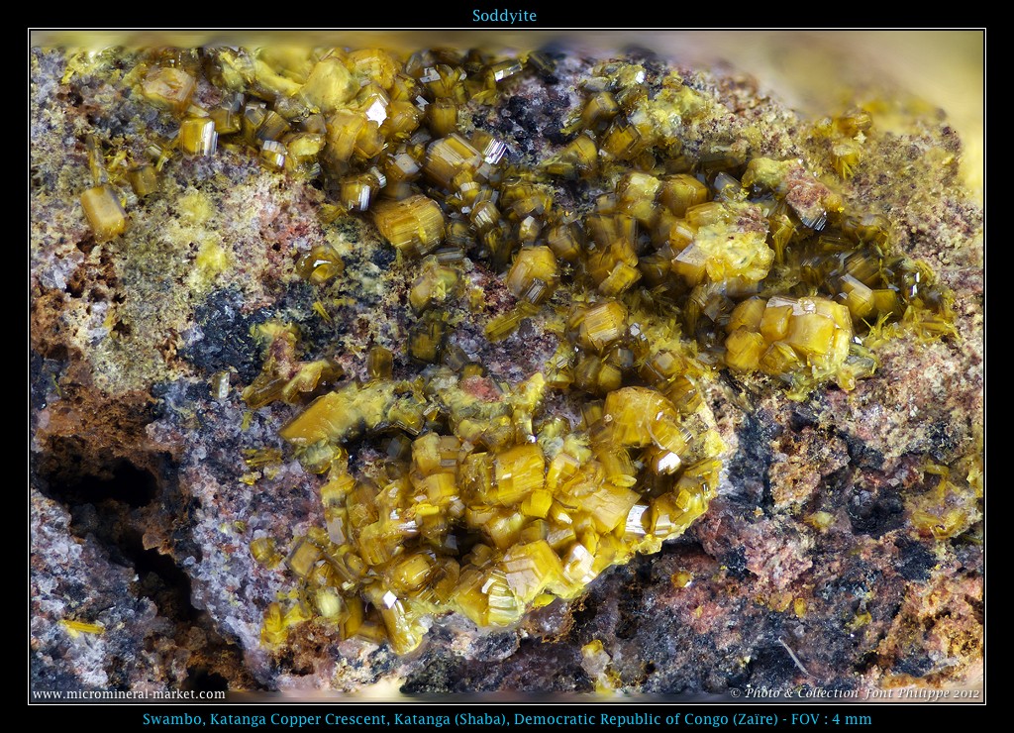Screen dimensions: 1014x733
Task: Click the isolated crystal at far left edge
Action: [102, 210]
